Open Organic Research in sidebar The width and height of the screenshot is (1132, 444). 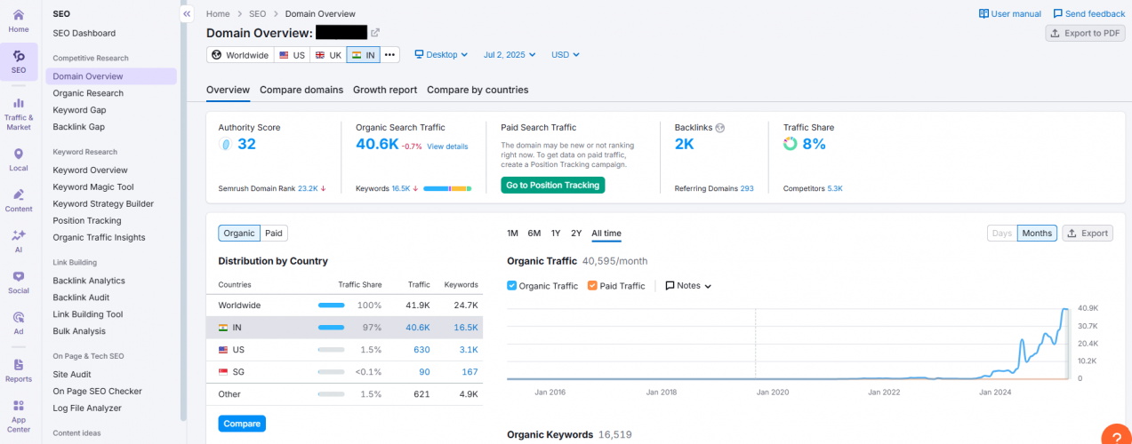click(x=88, y=93)
